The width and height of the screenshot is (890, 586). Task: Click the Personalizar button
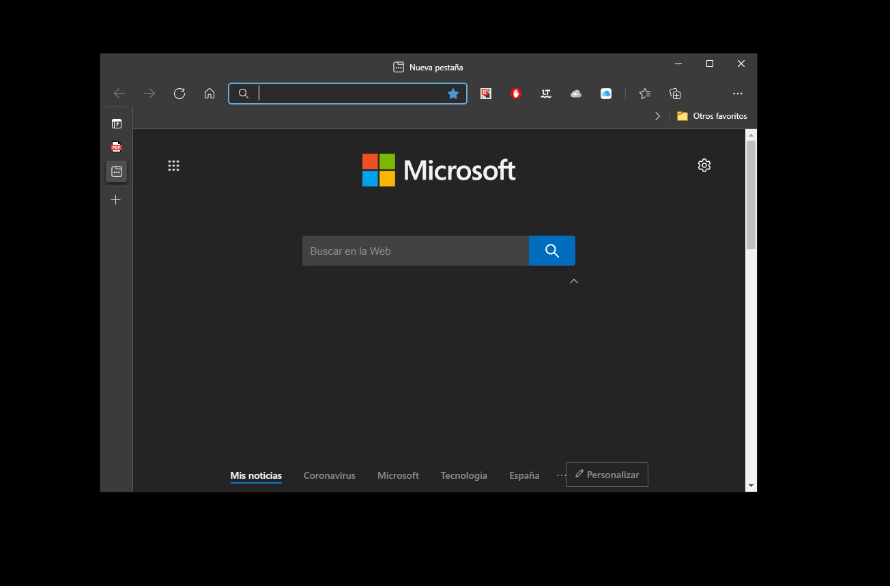click(x=607, y=475)
